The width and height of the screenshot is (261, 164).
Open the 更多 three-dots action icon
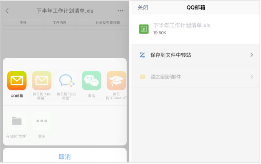coord(42,121)
